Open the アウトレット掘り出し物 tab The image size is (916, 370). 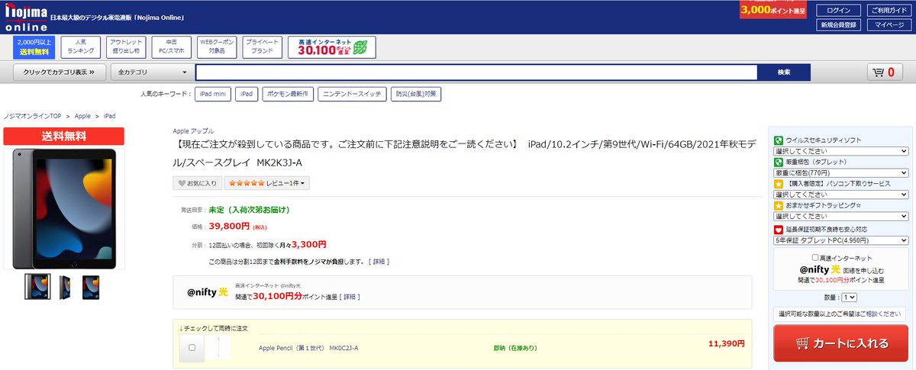[126, 47]
